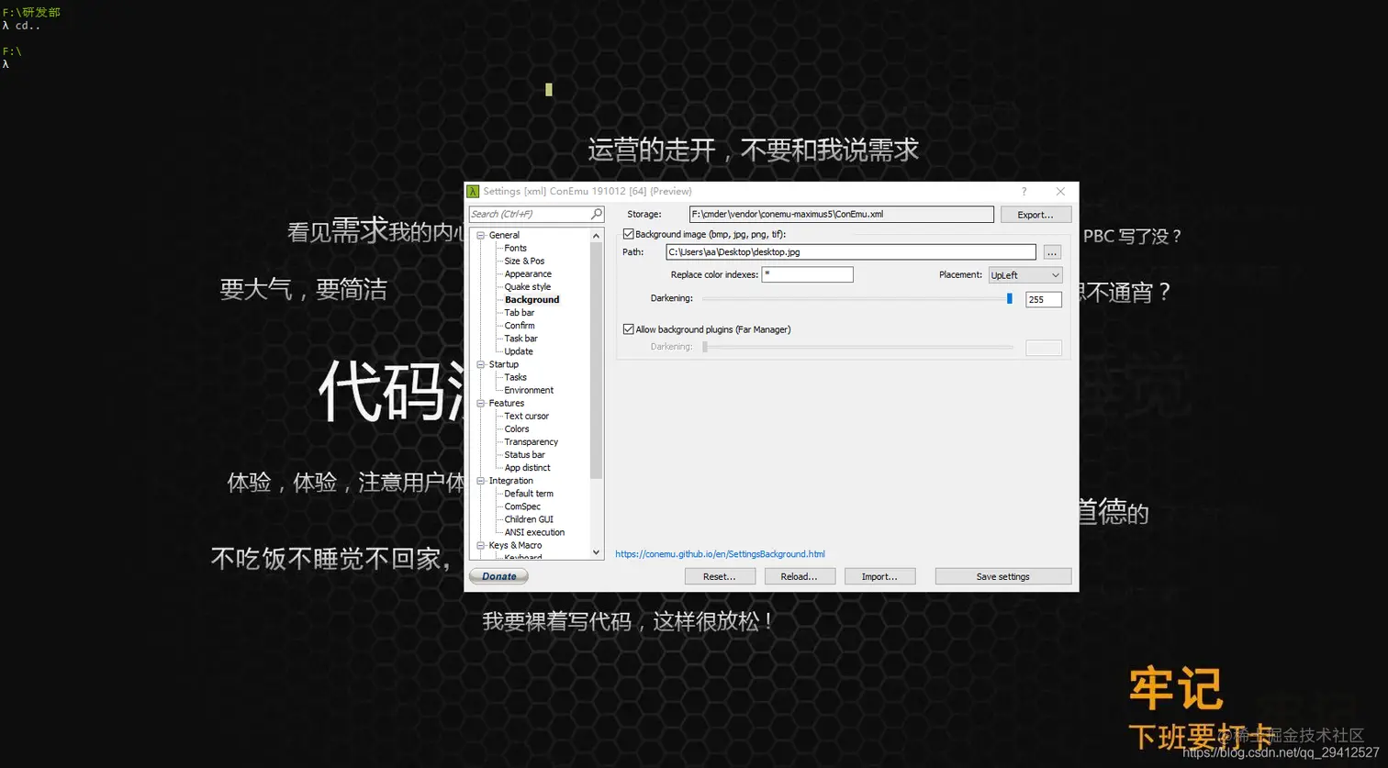Image resolution: width=1388 pixels, height=768 pixels.
Task: Select the Text cursor page
Action: (526, 417)
